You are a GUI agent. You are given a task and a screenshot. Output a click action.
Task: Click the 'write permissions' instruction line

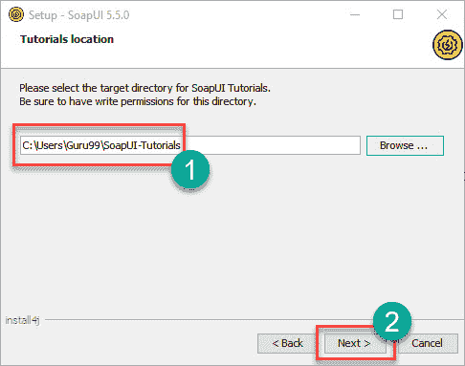(138, 101)
